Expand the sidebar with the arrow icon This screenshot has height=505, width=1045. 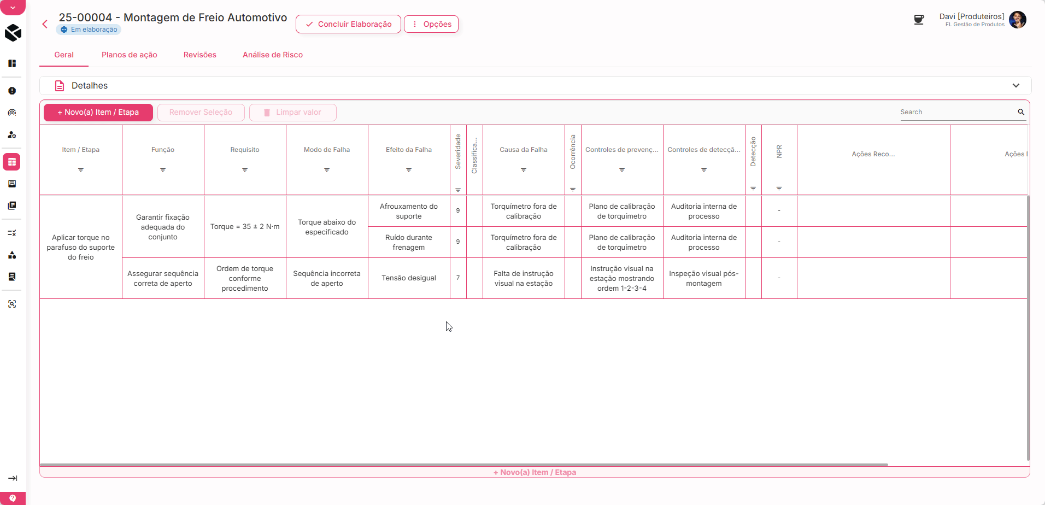pyautogui.click(x=13, y=478)
